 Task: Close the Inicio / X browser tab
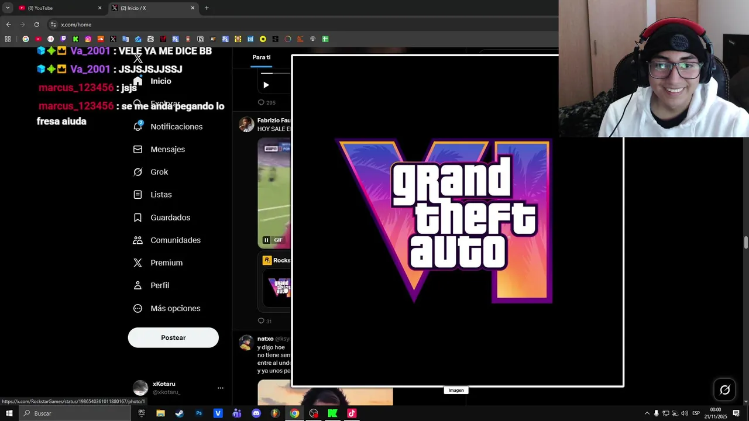[193, 8]
